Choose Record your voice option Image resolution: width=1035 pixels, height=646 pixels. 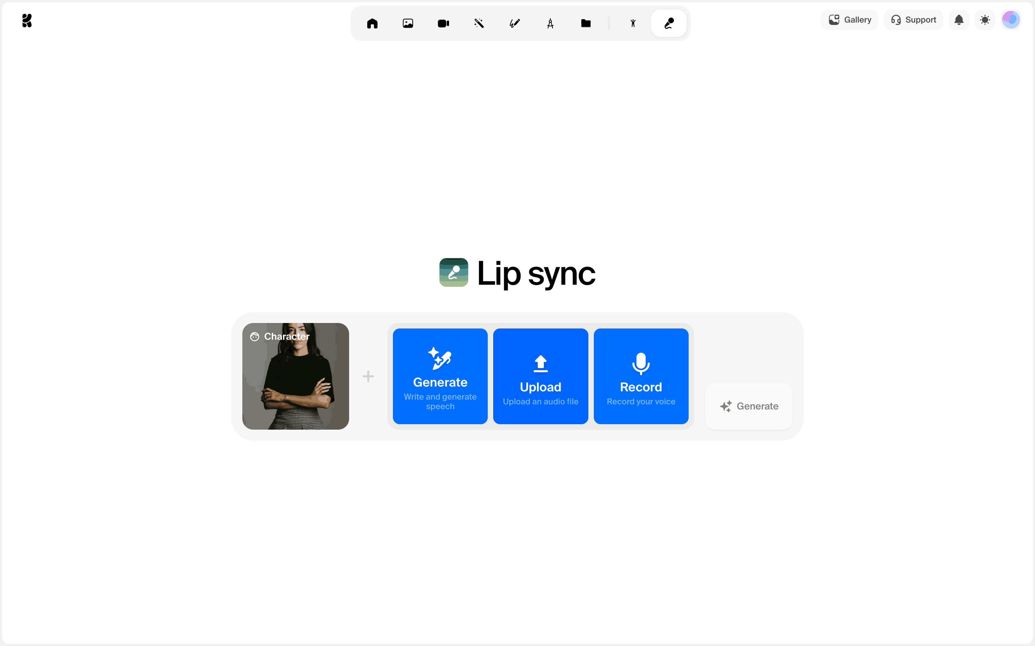(x=641, y=376)
